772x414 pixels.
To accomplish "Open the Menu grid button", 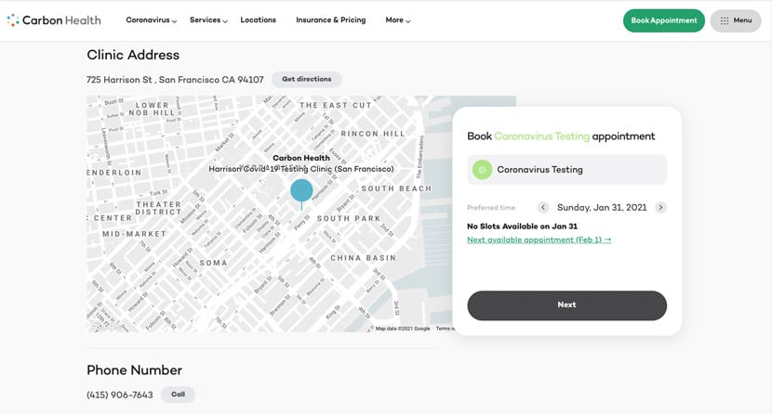I will 735,20.
